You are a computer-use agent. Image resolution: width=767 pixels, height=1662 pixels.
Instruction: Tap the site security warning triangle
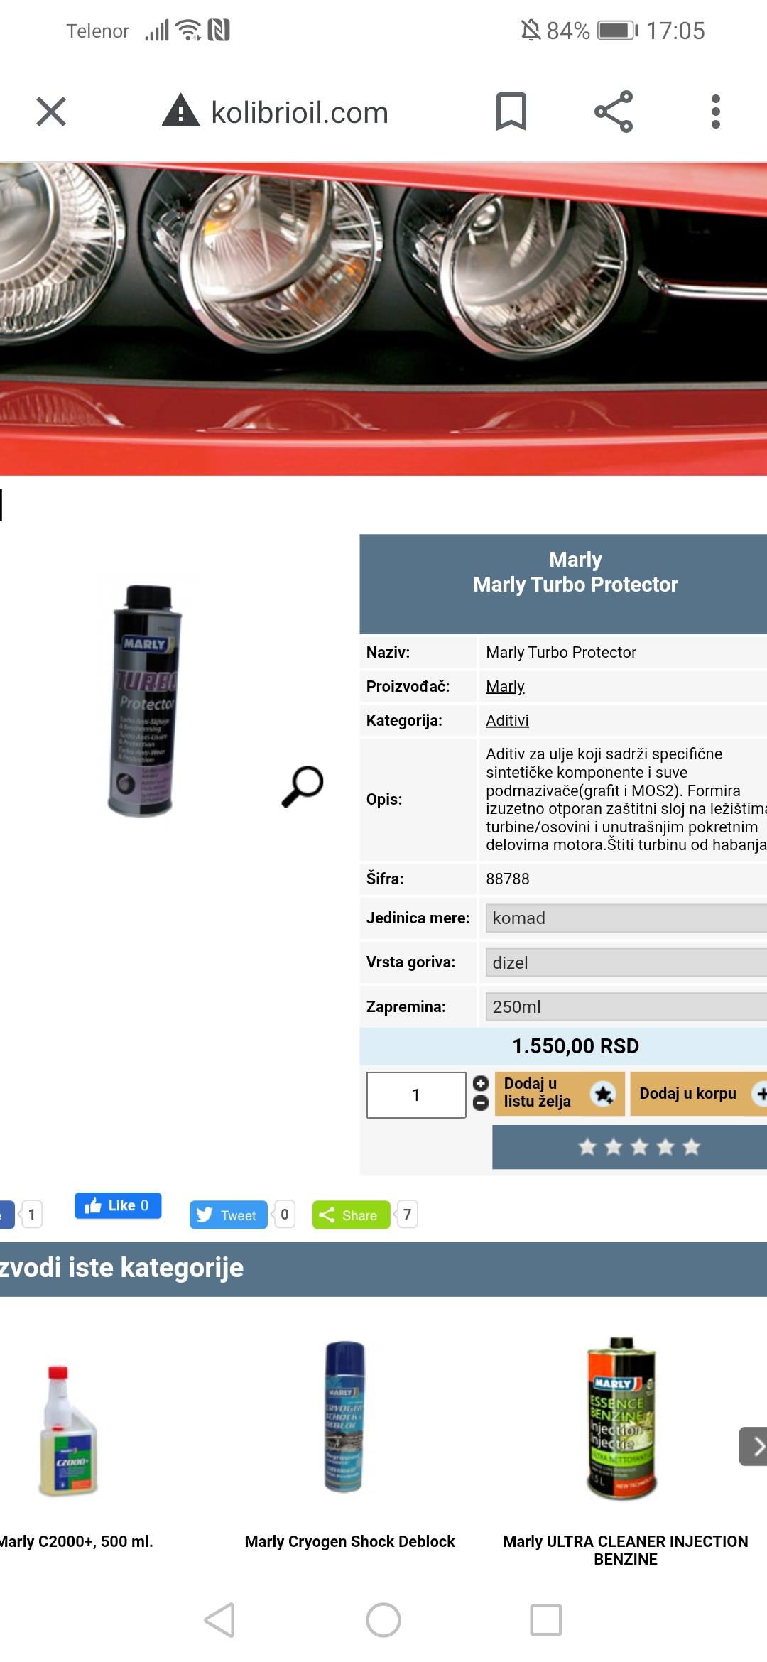(181, 111)
